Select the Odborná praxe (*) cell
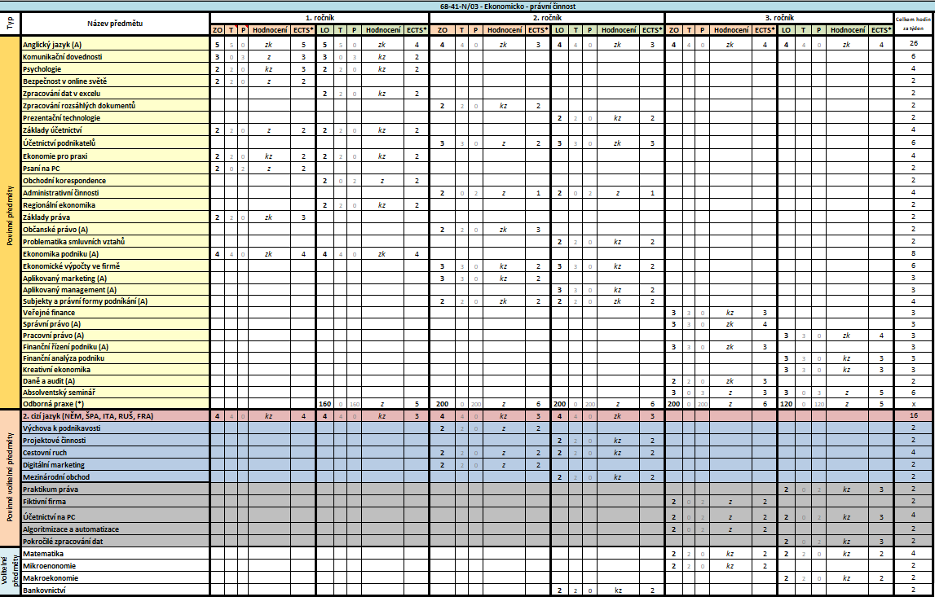This screenshot has height=597, width=935. [114, 403]
